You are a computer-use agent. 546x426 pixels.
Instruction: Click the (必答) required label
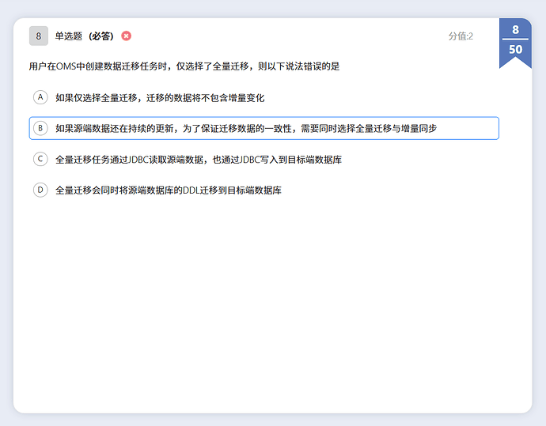click(101, 36)
